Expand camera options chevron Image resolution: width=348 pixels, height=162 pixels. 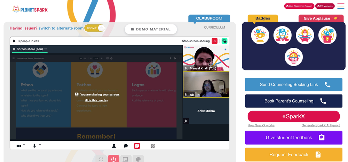tap(24, 145)
